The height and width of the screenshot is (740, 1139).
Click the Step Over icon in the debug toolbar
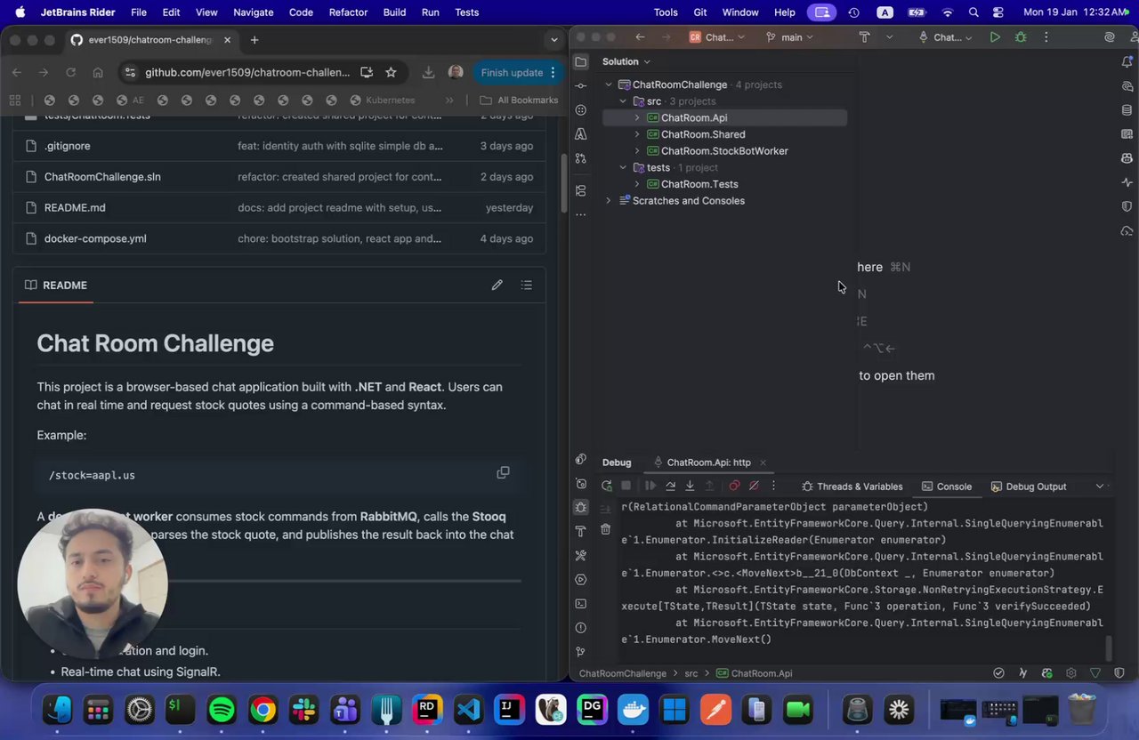click(670, 487)
